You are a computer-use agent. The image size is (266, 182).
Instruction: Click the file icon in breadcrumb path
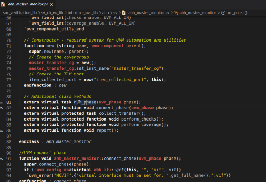pos(124,13)
